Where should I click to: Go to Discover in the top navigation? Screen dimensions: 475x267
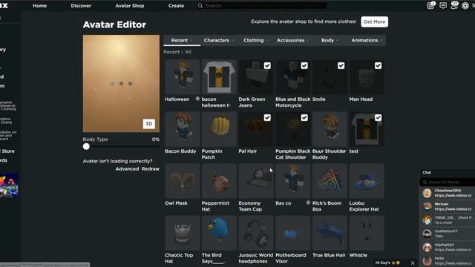[81, 6]
